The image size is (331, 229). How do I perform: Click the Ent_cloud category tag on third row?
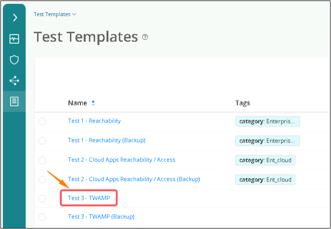point(265,160)
